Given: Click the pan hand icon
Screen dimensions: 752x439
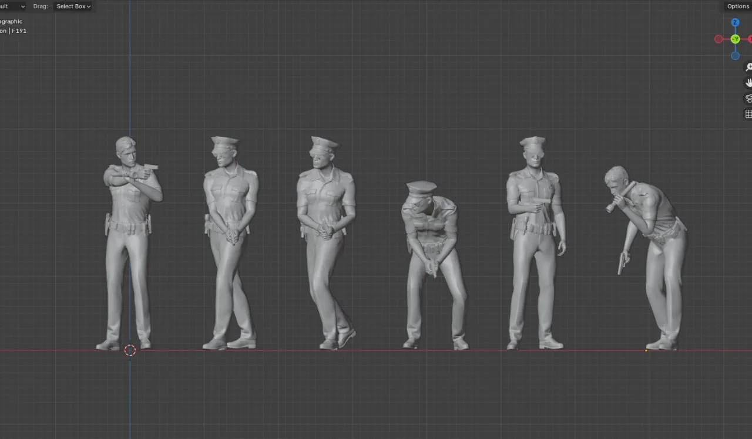Looking at the screenshot, I should [748, 83].
